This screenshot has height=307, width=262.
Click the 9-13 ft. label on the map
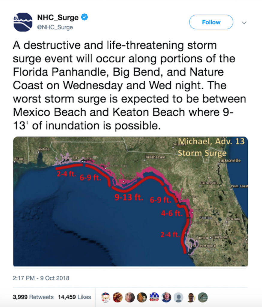click(x=129, y=197)
